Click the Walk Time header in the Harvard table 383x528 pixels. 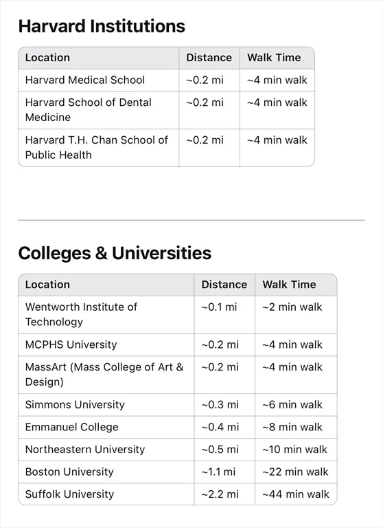coord(277,58)
